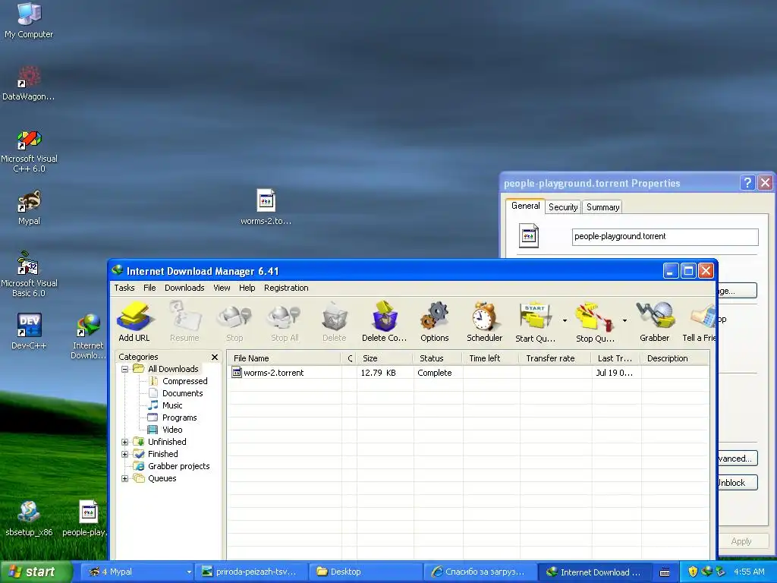777x583 pixels.
Task: Select Grabber projects tree item
Action: point(171,466)
